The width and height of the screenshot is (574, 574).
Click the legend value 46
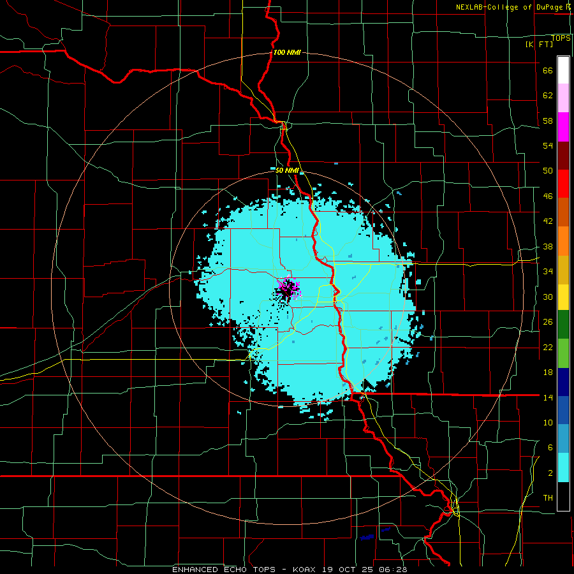[548, 196]
